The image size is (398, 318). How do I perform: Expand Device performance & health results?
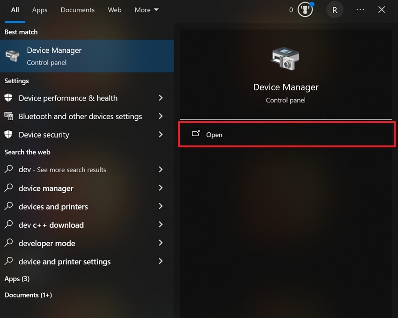coord(161,98)
